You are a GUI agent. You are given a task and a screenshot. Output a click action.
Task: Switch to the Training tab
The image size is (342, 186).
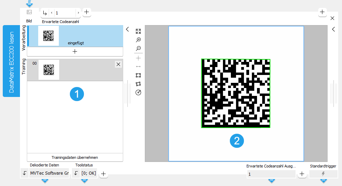[24, 67]
